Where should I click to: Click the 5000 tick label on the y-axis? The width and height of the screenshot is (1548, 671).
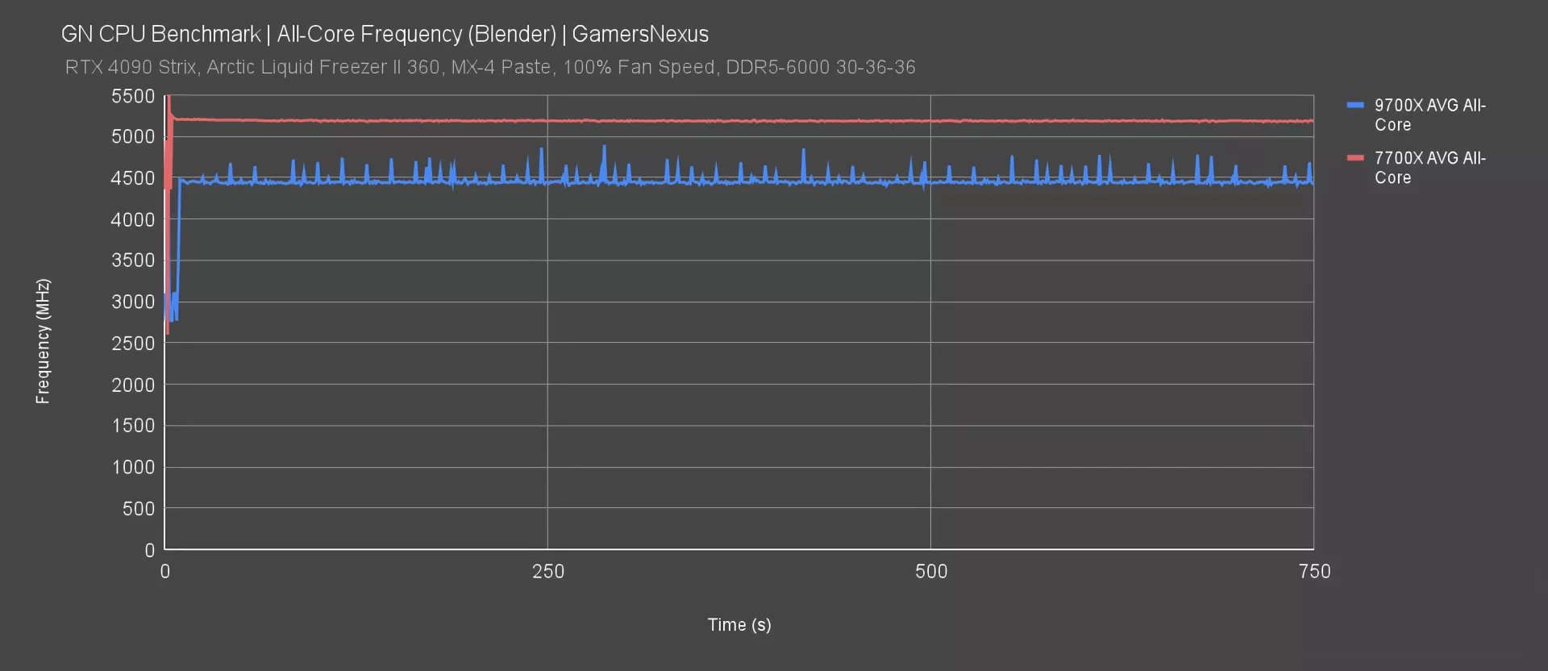pos(133,136)
